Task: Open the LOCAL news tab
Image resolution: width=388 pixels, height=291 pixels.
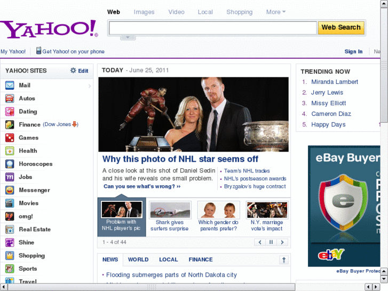Action: (169, 259)
